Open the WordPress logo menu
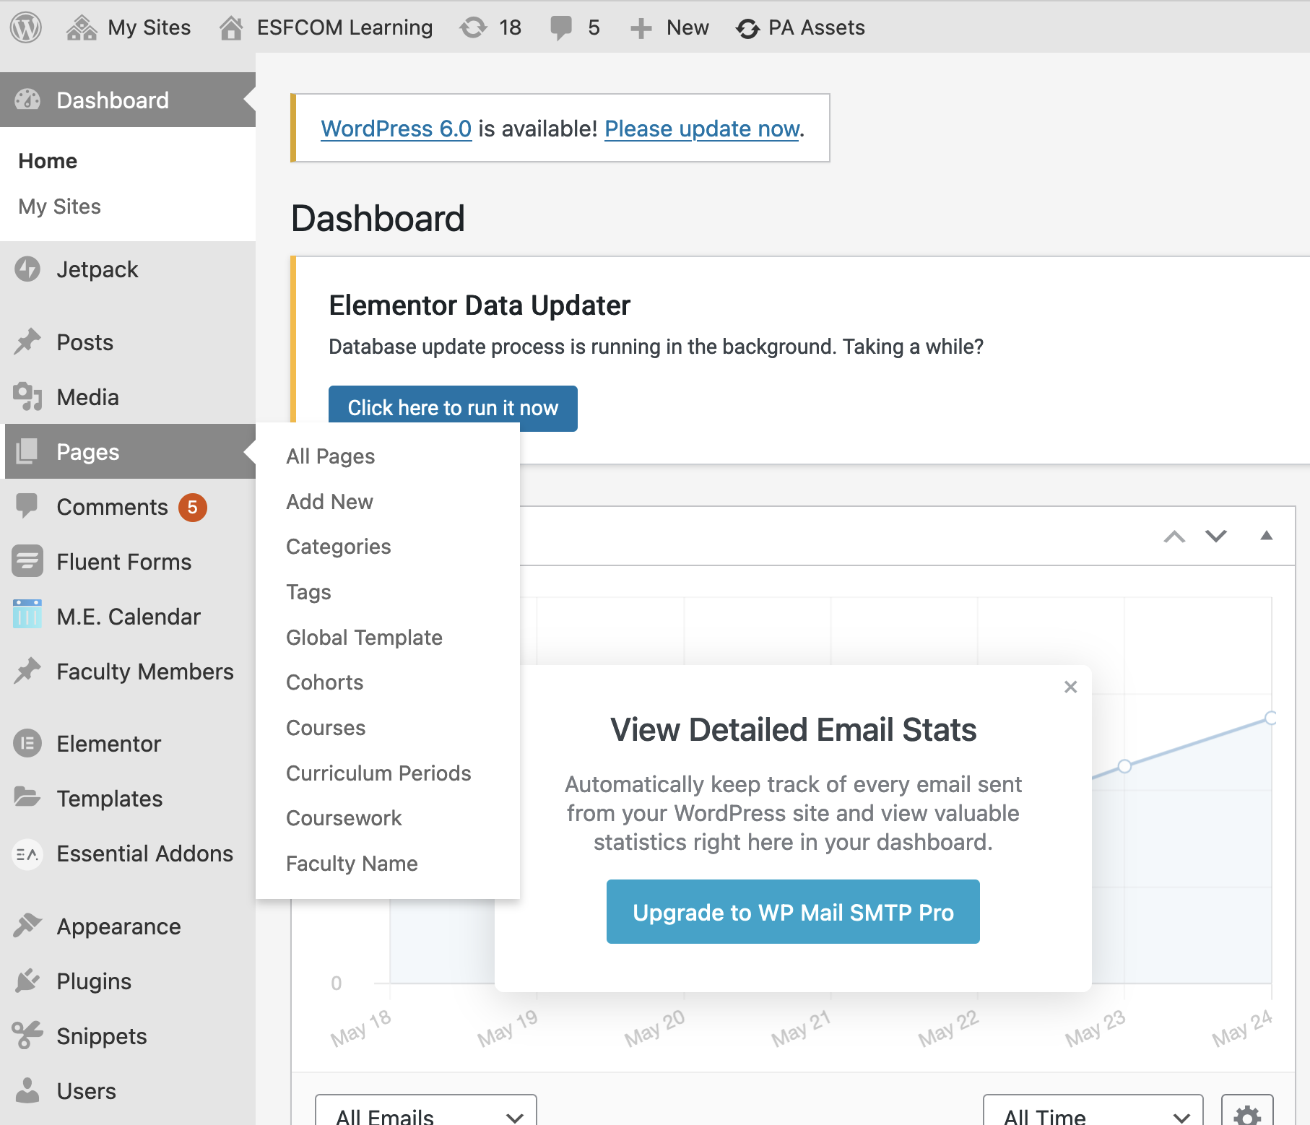 click(25, 27)
